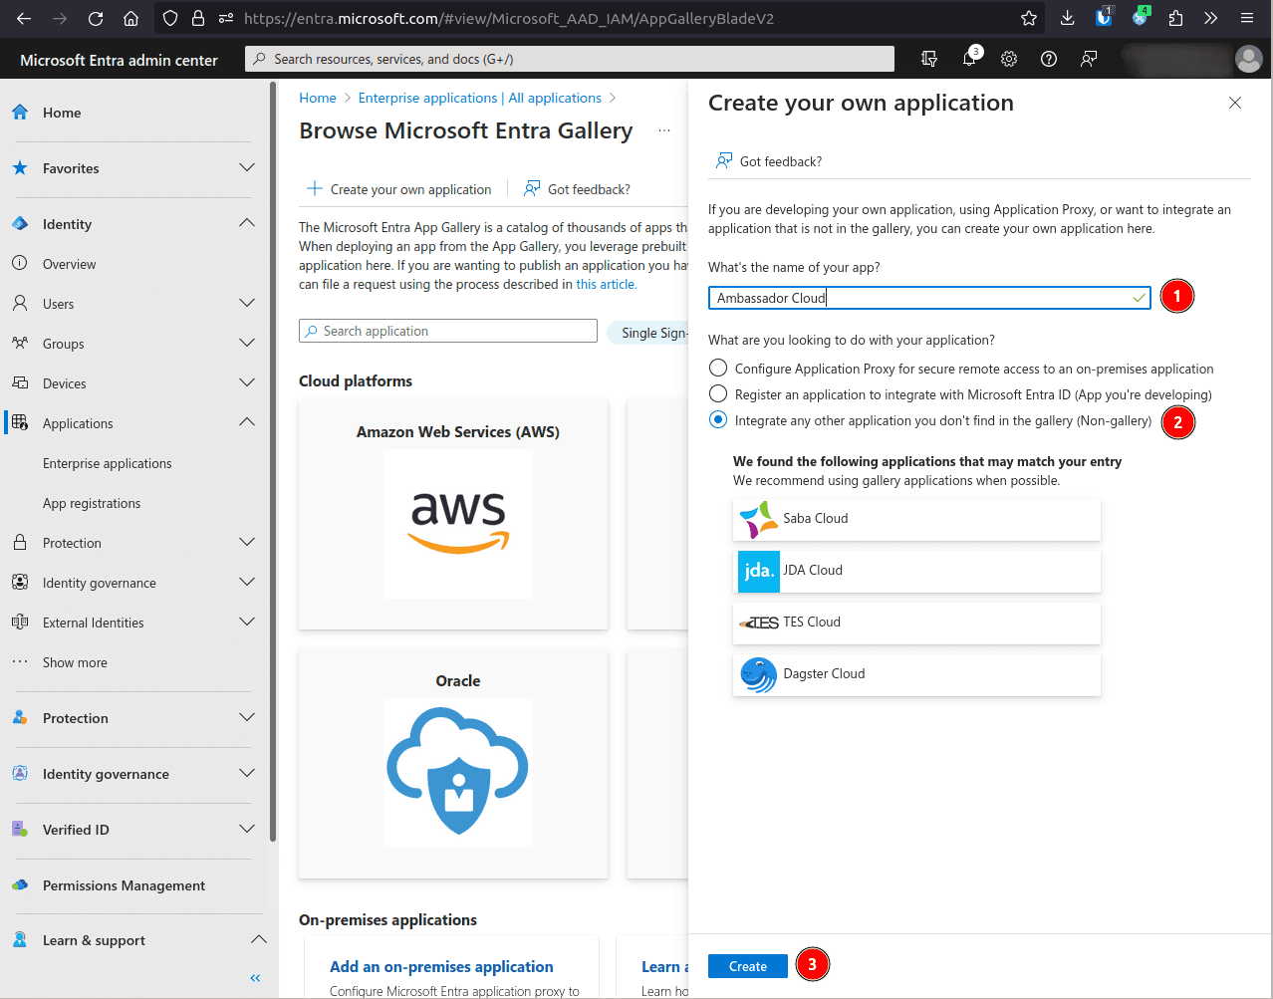Open portal settings gear
This screenshot has width=1273, height=999.
click(1009, 59)
